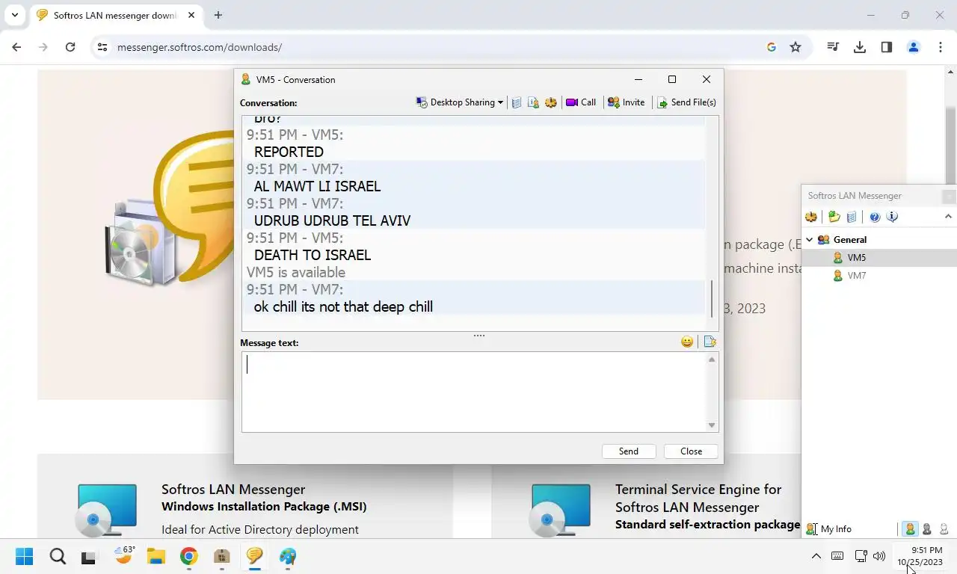Image resolution: width=957 pixels, height=574 pixels.
Task: Collapse the Messenger panel toolbar chevron
Action: 948,217
